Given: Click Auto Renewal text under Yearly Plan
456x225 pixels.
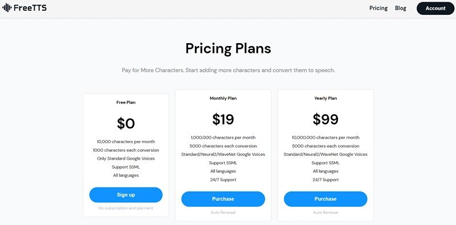Looking at the screenshot, I should point(325,213).
